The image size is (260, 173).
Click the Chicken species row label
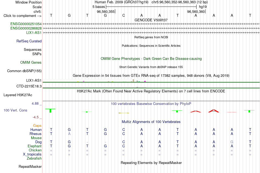[35, 150]
